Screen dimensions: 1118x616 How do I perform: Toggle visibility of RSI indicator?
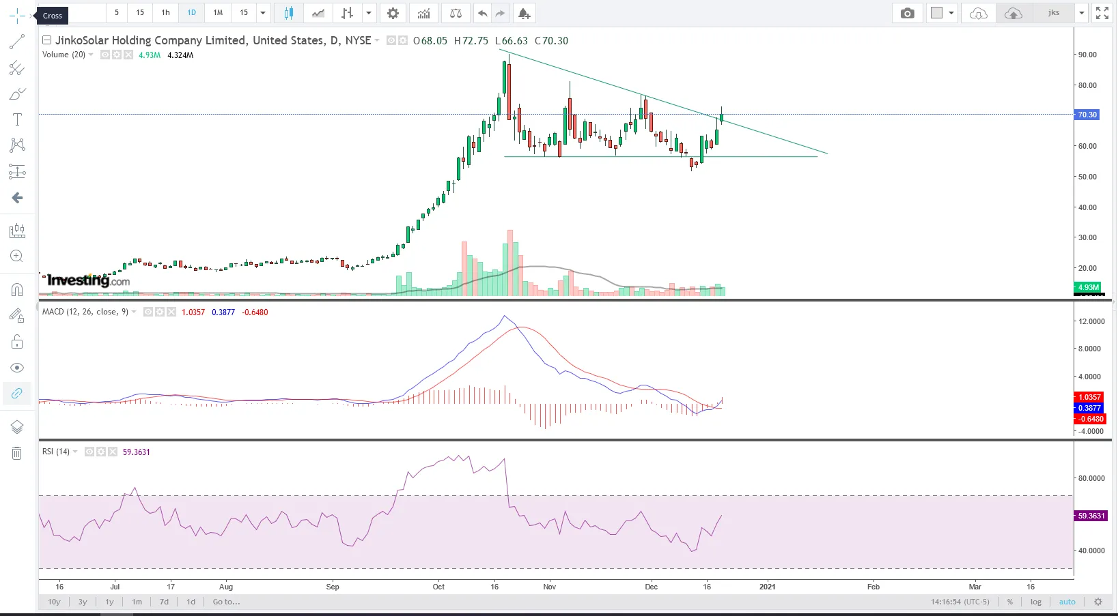point(89,452)
